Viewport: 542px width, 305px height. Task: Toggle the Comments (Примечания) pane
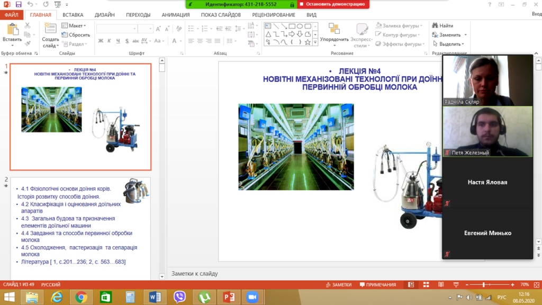click(376, 285)
